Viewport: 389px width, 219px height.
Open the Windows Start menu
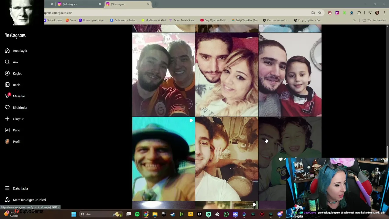74,214
